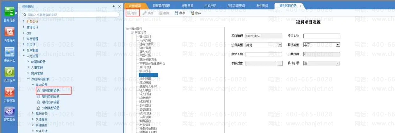Viewport: 395px width, 133px height.
Task: Open 福利类别设置 in the tree
Action: click(x=51, y=96)
